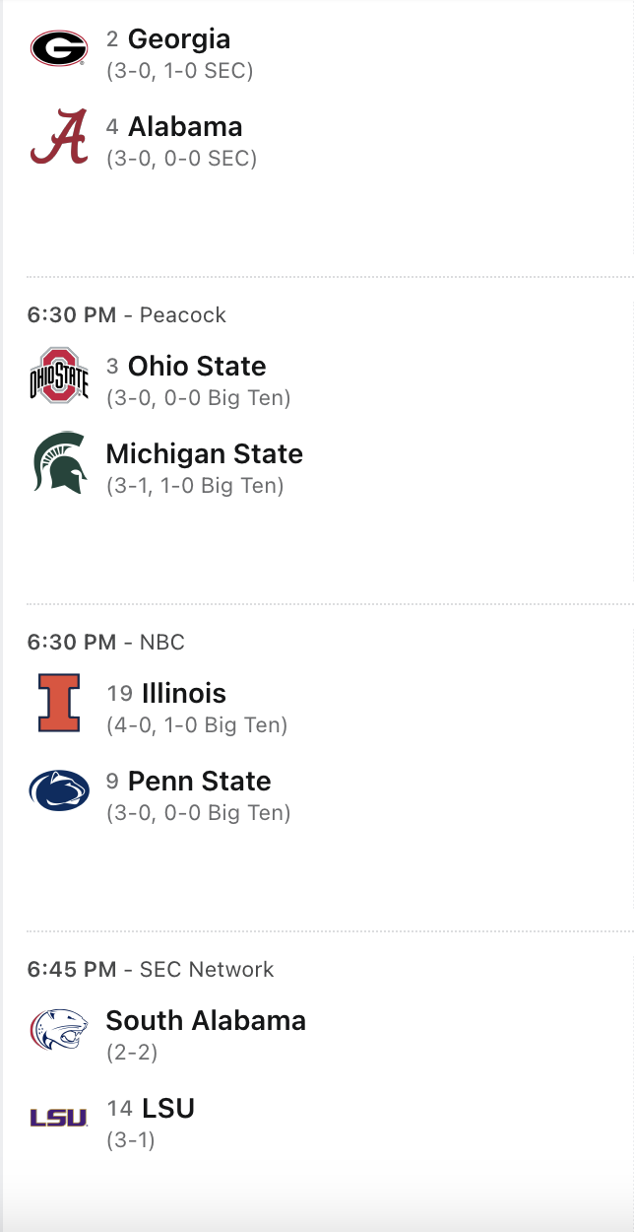Viewport: 634px width, 1232px height.
Task: Click the Illinois Fighting Illini logo
Action: coord(59,703)
